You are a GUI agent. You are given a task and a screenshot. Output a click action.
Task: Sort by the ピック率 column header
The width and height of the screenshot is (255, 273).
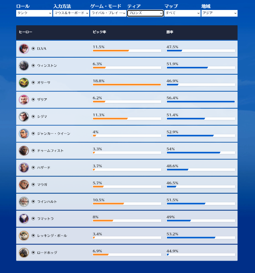point(99,32)
